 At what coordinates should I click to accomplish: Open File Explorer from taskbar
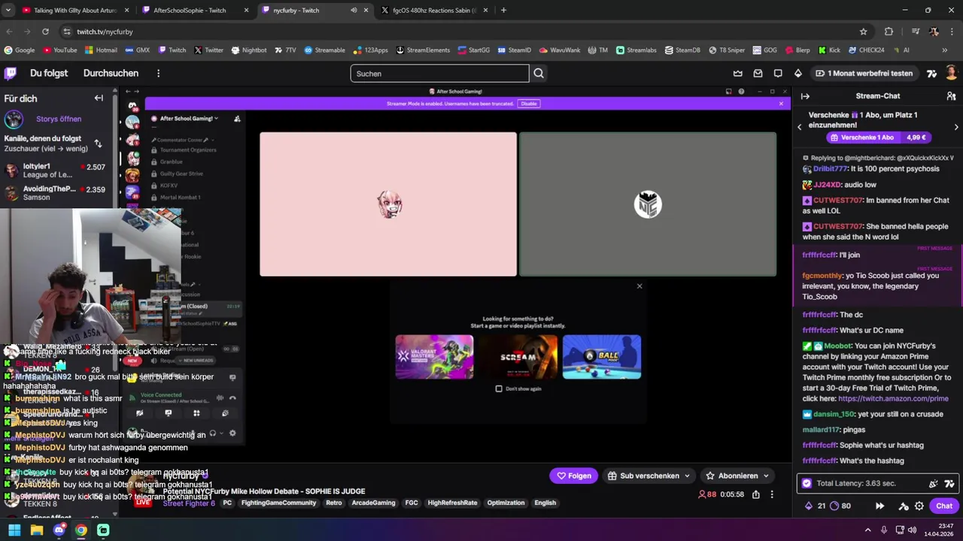tap(37, 530)
